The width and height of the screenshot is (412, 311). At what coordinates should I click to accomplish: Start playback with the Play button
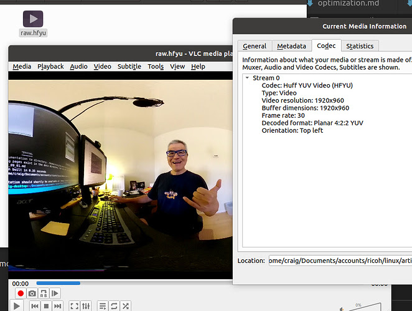(x=16, y=306)
